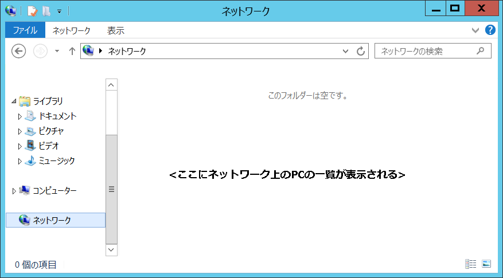Click ネットワーク in the address bar
503x278 pixels.
coord(127,51)
